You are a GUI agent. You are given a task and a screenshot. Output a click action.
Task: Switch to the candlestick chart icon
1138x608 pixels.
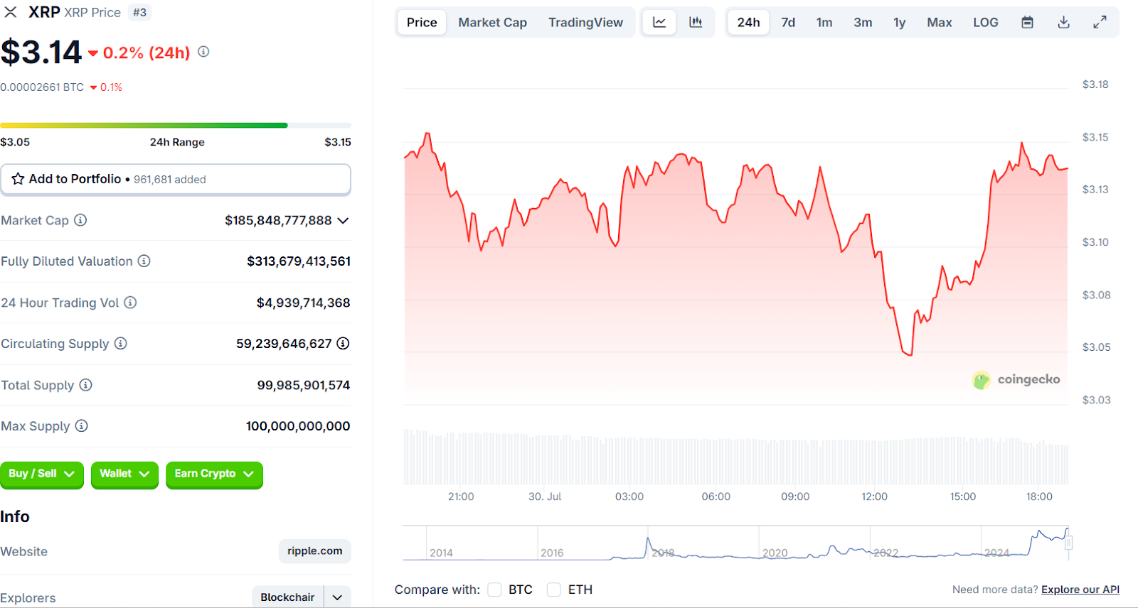click(x=696, y=23)
